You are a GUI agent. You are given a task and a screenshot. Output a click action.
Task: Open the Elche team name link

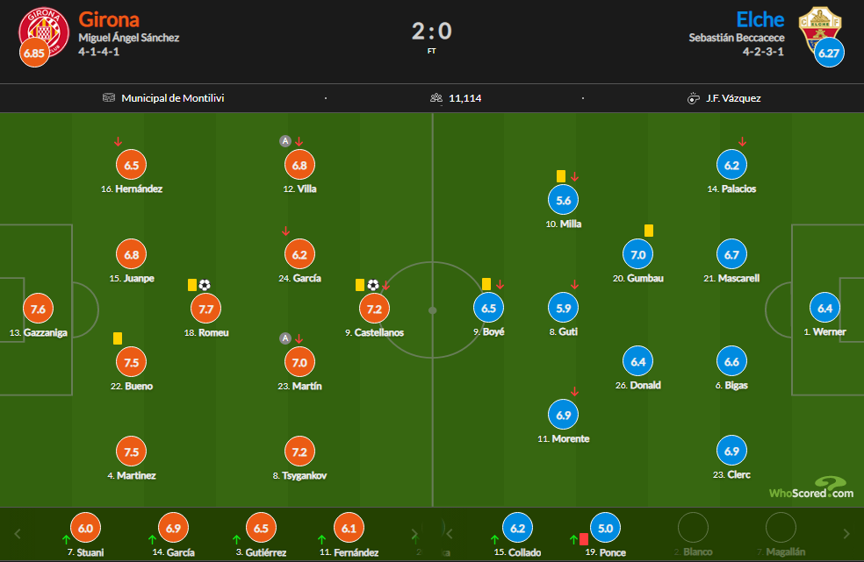tap(760, 19)
